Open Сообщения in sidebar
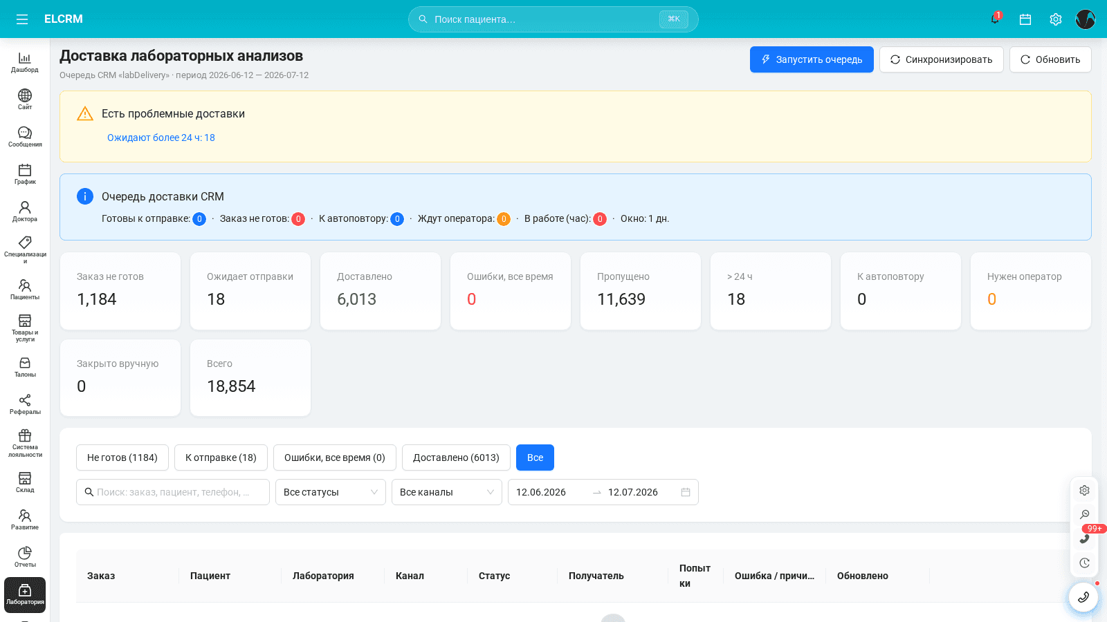The image size is (1107, 622). [x=25, y=137]
